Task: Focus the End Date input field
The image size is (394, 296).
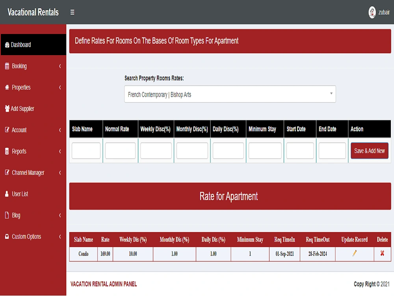Action: pyautogui.click(x=332, y=150)
